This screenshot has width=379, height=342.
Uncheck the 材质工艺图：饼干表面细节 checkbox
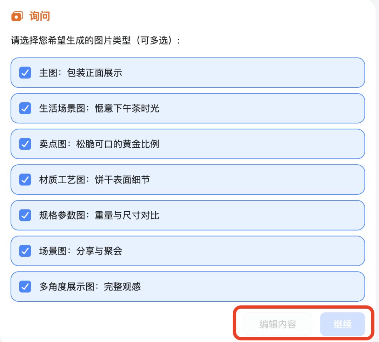click(25, 179)
